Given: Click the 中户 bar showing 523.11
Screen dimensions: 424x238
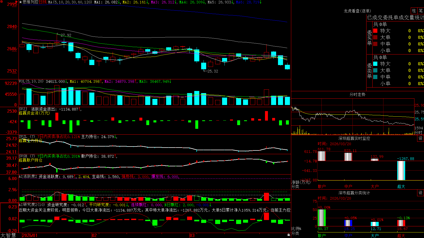Looking at the screenshot, I should point(348,157).
